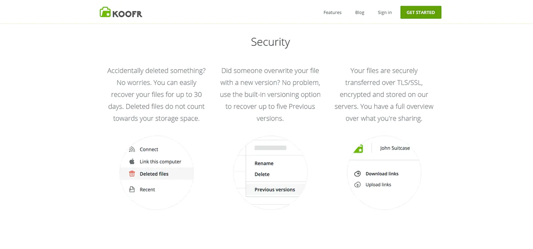Click the John Suitcase name
The height and width of the screenshot is (249, 533).
click(394, 148)
